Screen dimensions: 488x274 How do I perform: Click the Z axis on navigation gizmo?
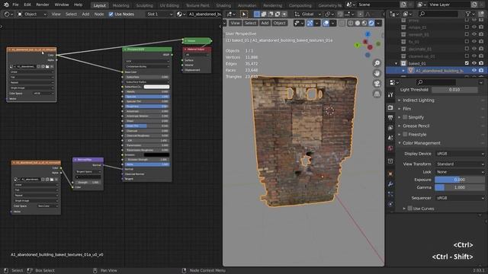click(368, 33)
